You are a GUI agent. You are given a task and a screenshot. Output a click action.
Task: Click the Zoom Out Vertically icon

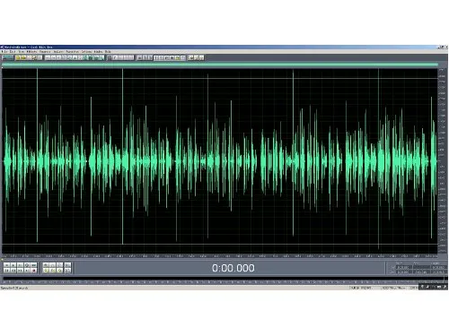(x=67, y=271)
